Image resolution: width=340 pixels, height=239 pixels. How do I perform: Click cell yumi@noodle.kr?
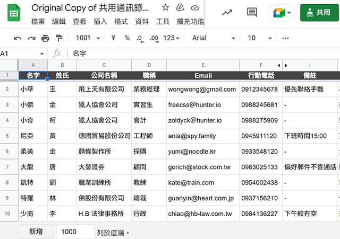(x=203, y=152)
